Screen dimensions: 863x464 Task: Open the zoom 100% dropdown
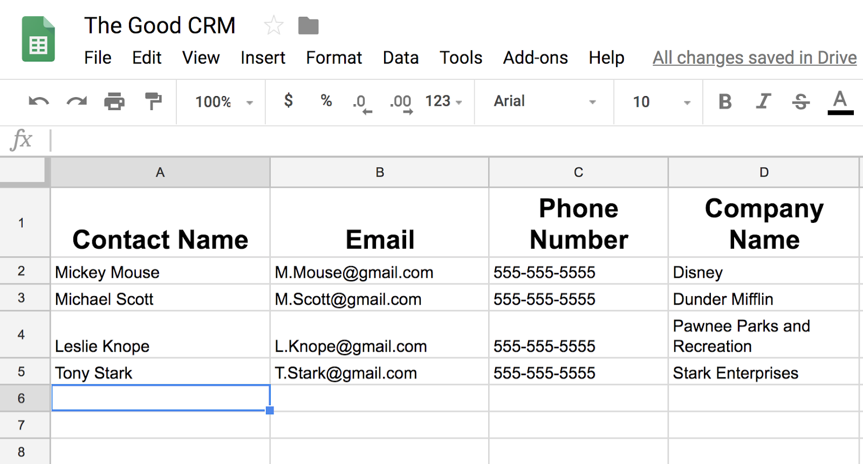[x=224, y=102]
